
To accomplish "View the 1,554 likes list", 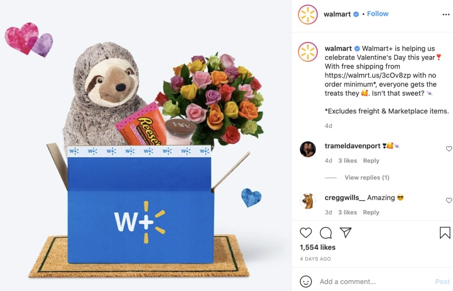I will [x=318, y=247].
